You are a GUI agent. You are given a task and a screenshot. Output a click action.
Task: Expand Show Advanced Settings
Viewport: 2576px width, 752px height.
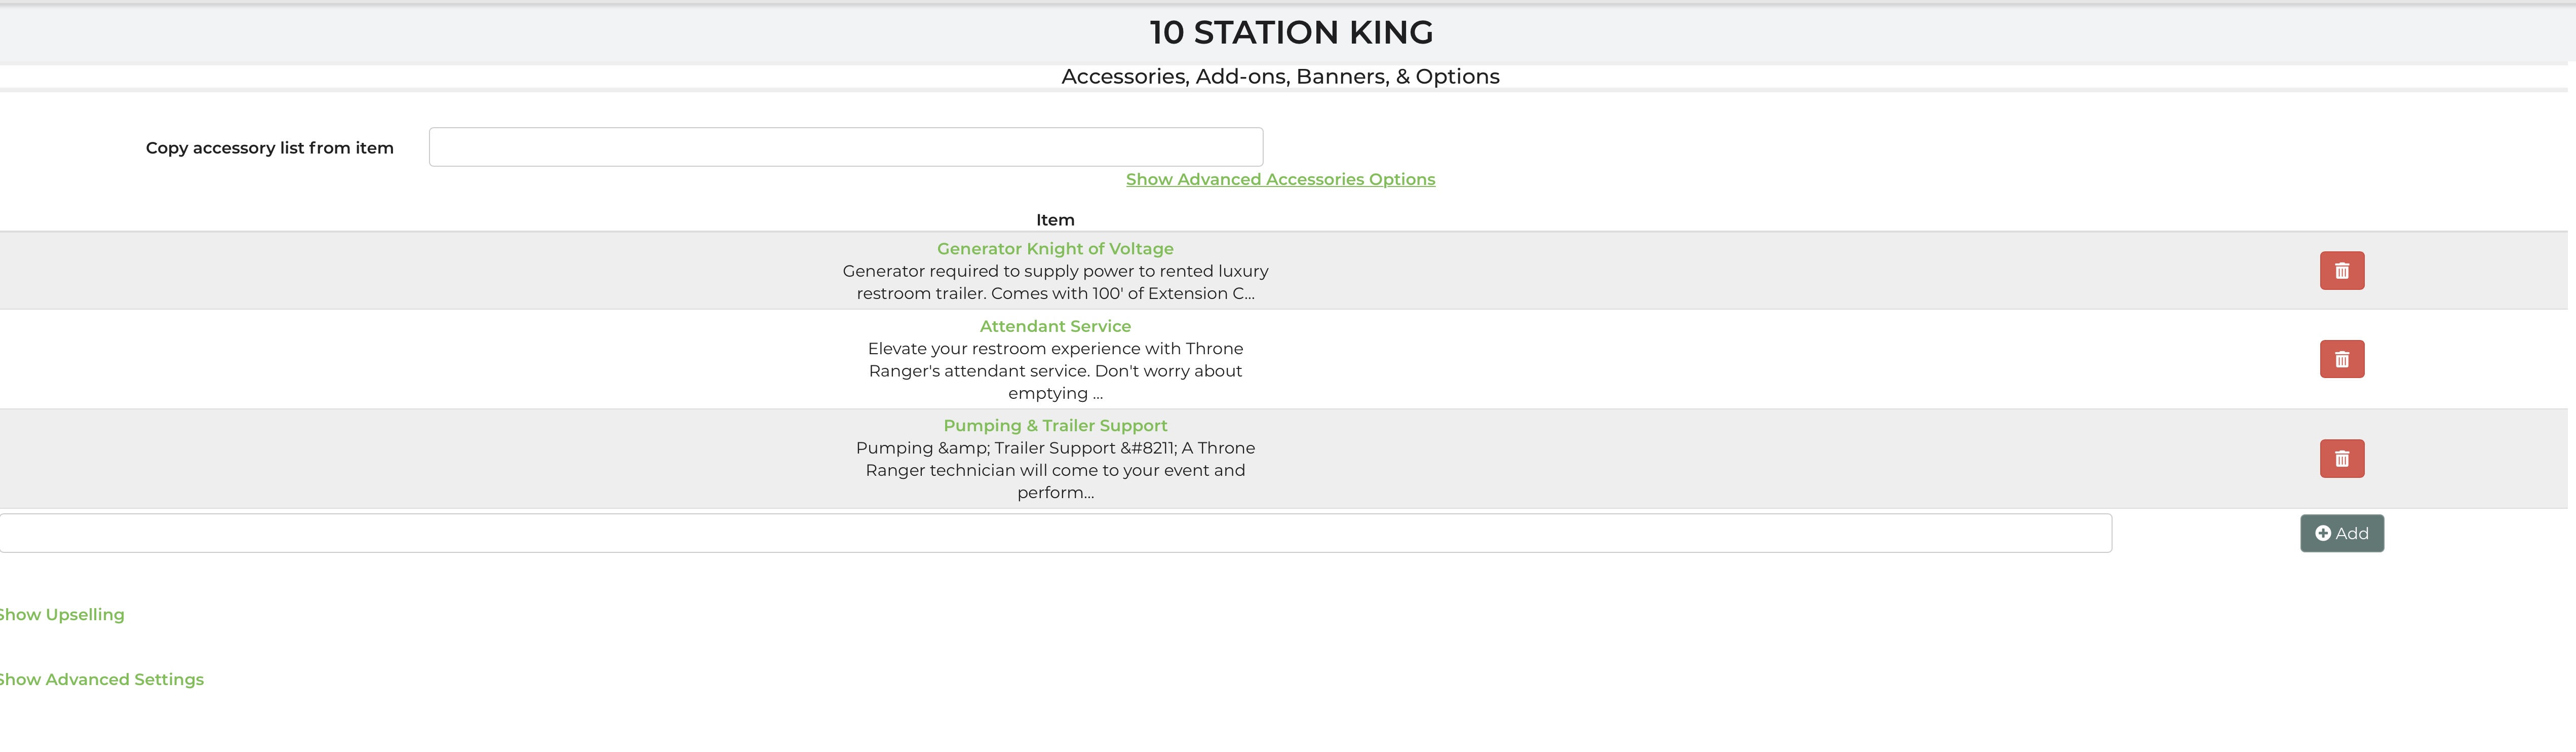click(x=101, y=680)
